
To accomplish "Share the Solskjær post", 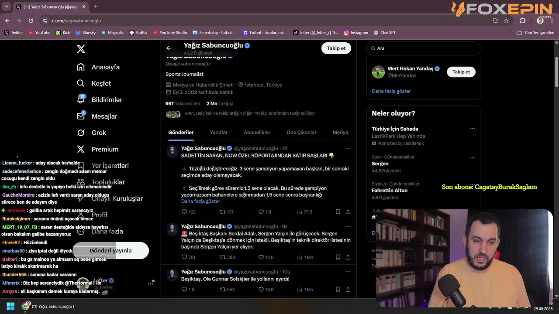I will pyautogui.click(x=348, y=290).
